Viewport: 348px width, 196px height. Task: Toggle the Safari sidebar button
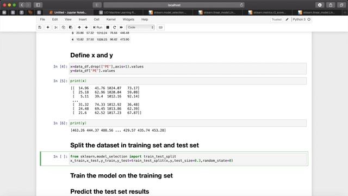click(x=38, y=5)
